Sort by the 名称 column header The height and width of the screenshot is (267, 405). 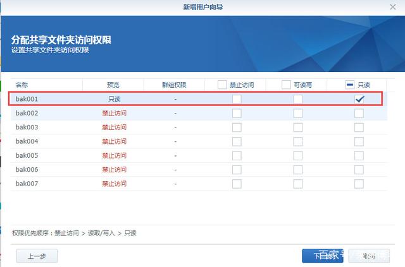coord(22,85)
